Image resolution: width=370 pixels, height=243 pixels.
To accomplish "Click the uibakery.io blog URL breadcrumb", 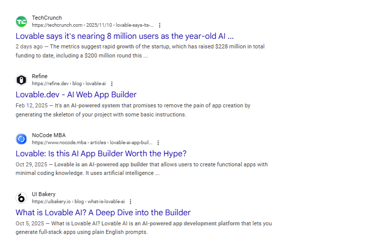I will (79, 201).
